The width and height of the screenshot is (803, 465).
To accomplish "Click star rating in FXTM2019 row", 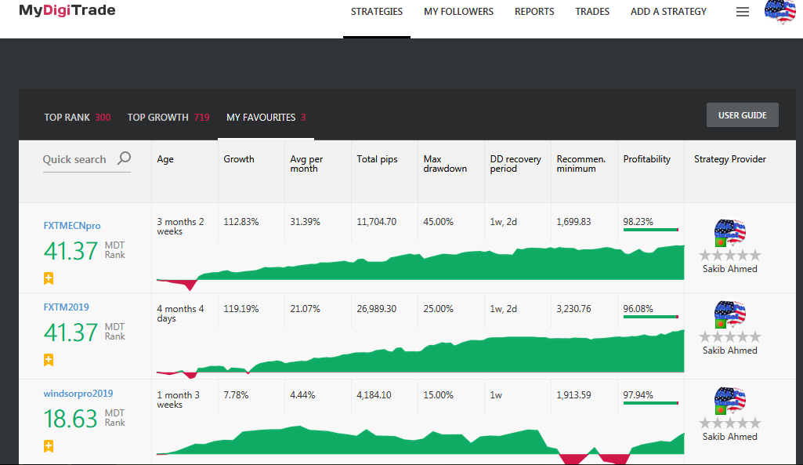I will coord(730,336).
